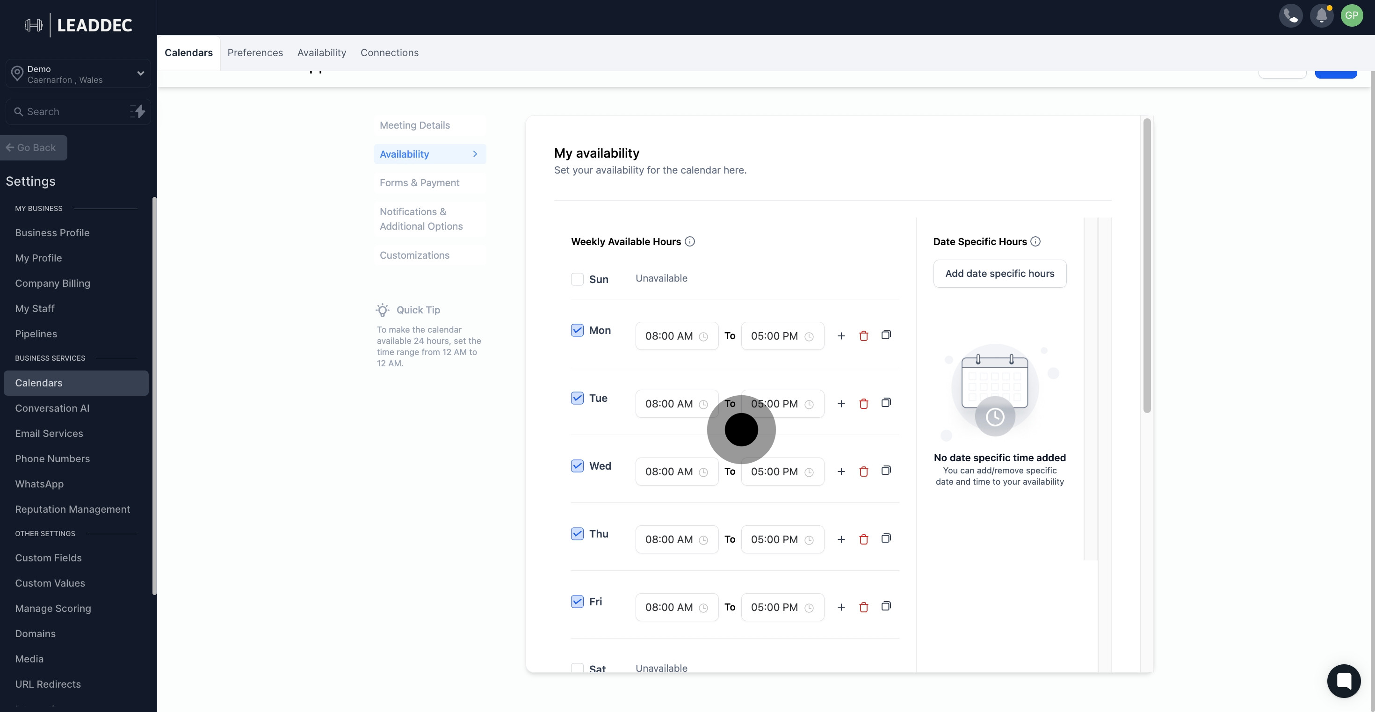The height and width of the screenshot is (712, 1375).
Task: Add another time slot for Tuesday
Action: click(841, 404)
